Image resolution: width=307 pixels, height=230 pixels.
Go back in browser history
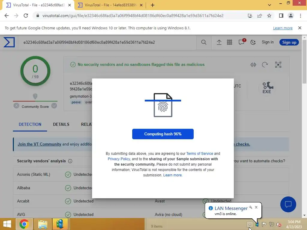point(7,16)
